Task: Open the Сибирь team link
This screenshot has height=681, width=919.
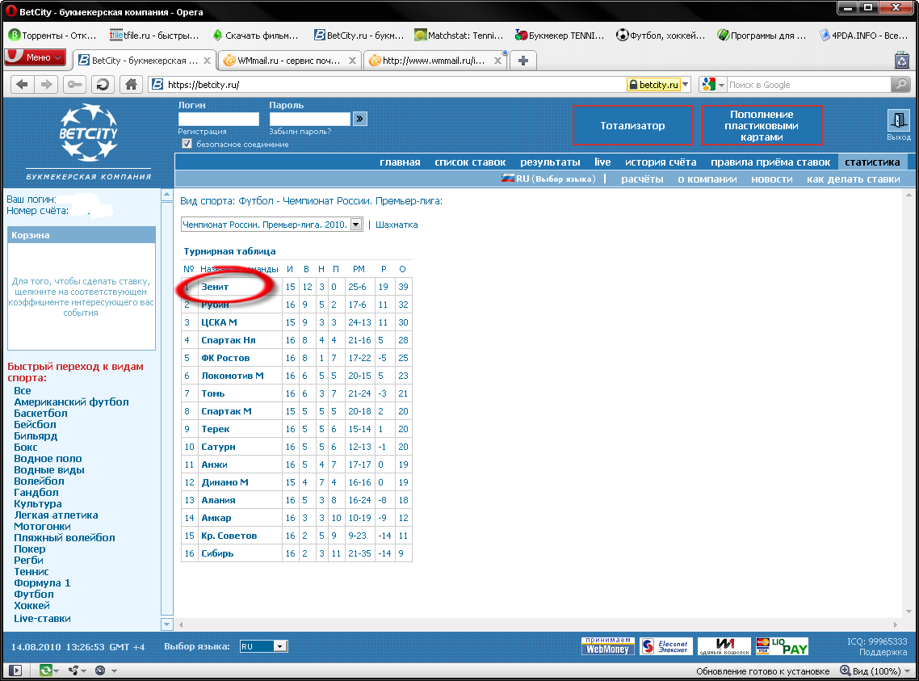Action: coord(217,553)
